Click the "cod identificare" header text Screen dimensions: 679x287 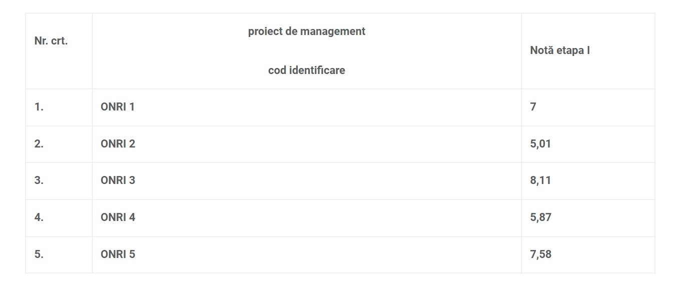(x=306, y=70)
